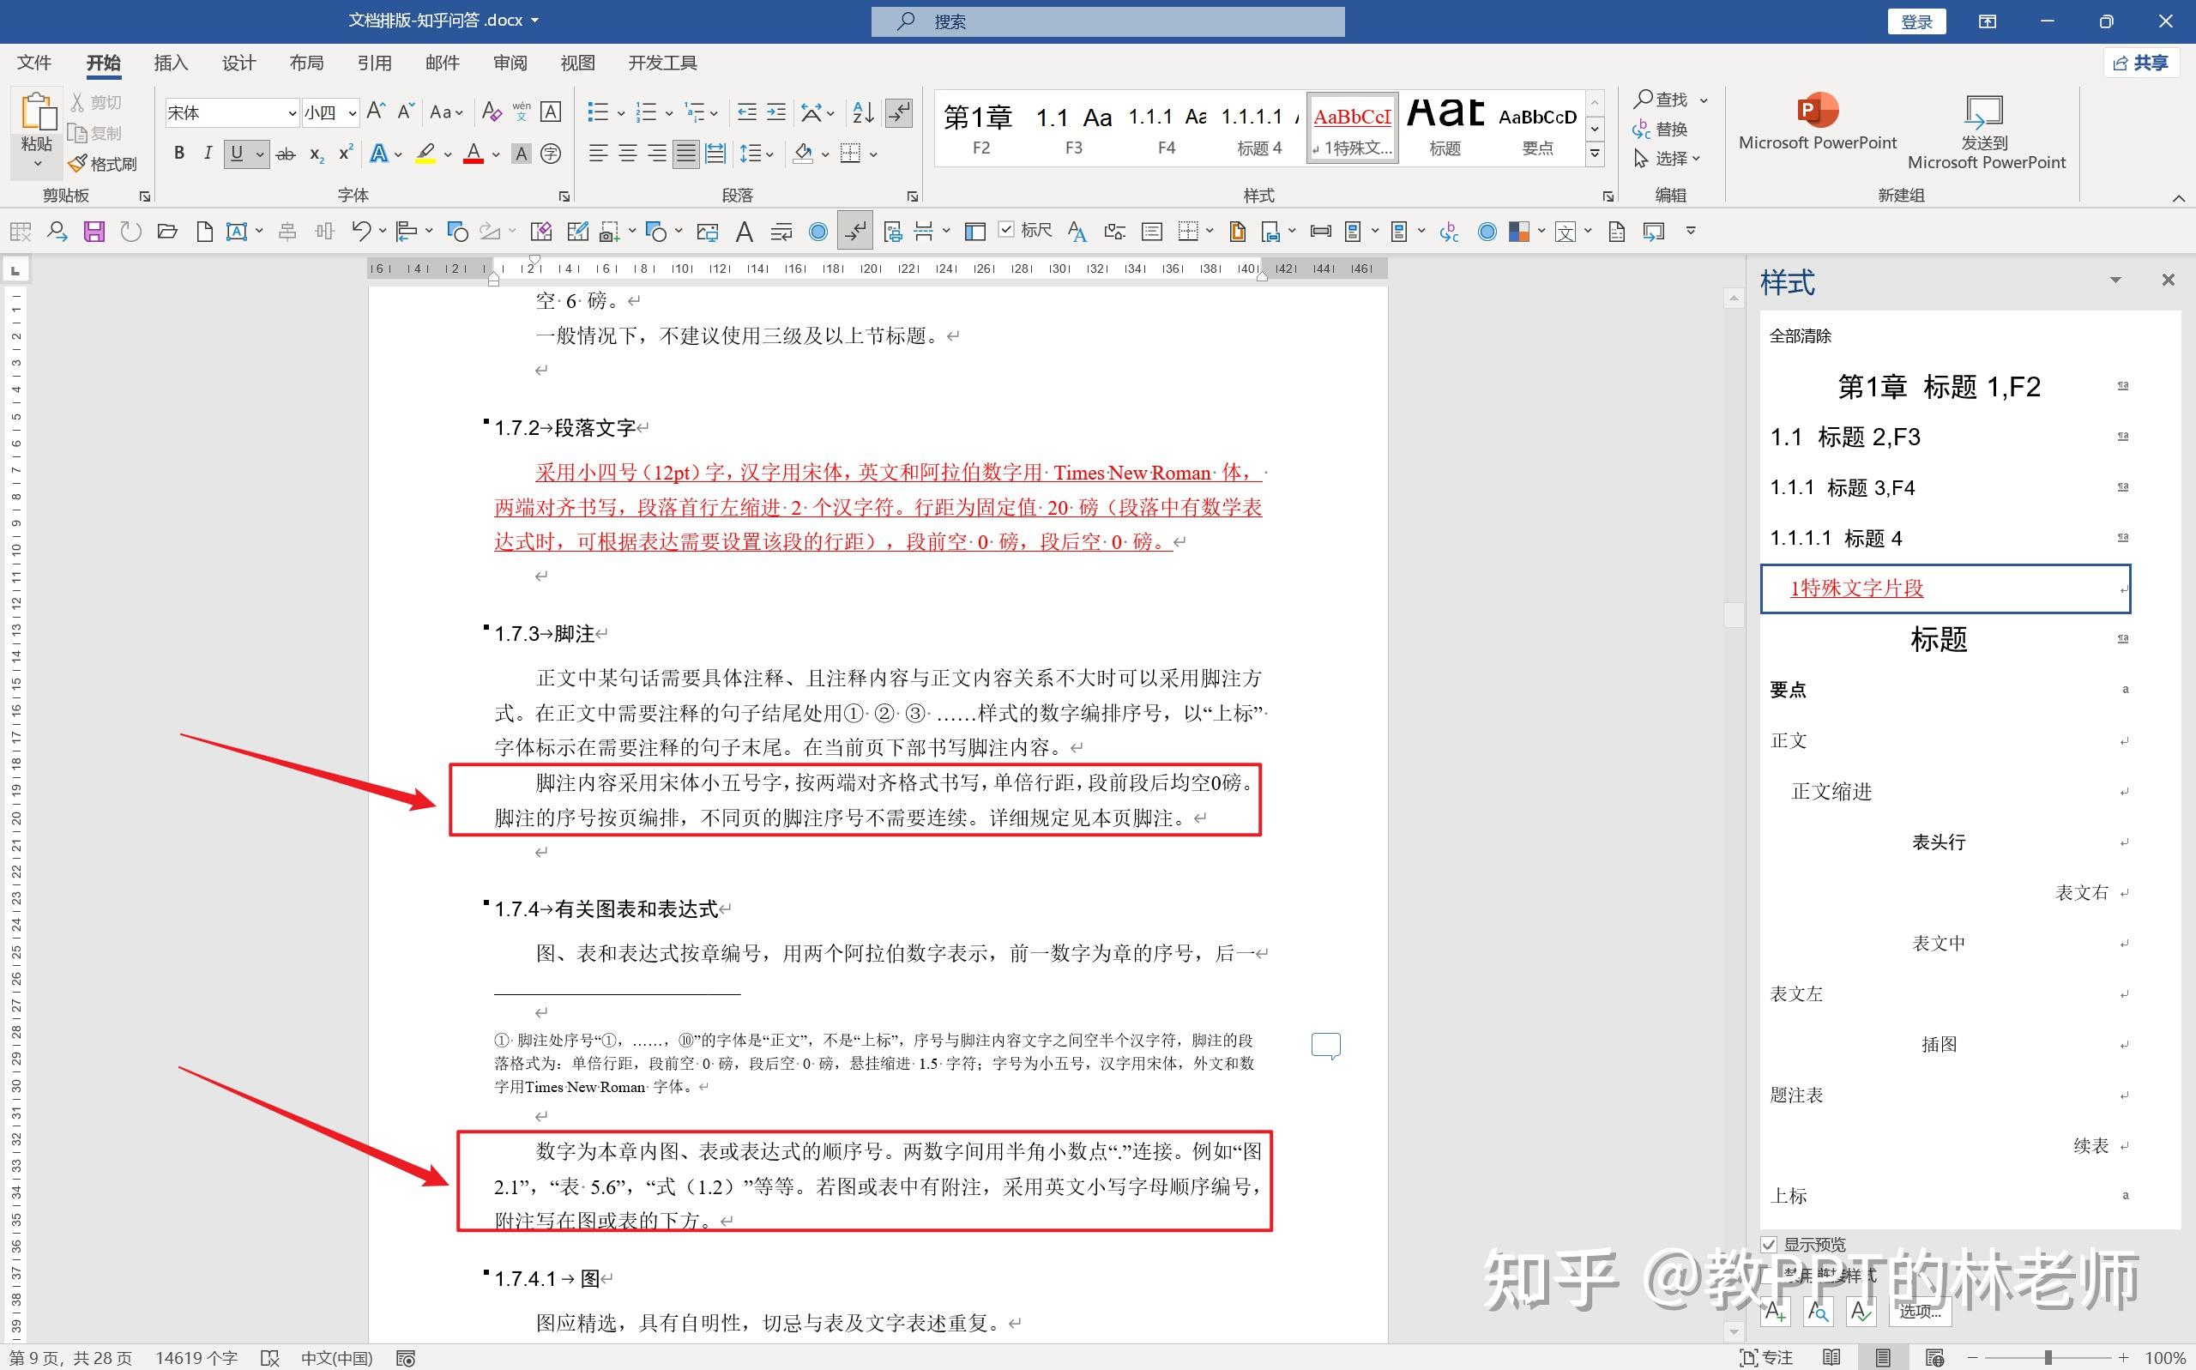Switch to the 审阅 tab
2196x1370 pixels.
[510, 63]
